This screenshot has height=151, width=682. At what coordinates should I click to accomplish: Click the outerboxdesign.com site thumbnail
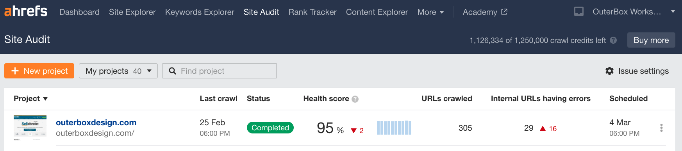30,128
